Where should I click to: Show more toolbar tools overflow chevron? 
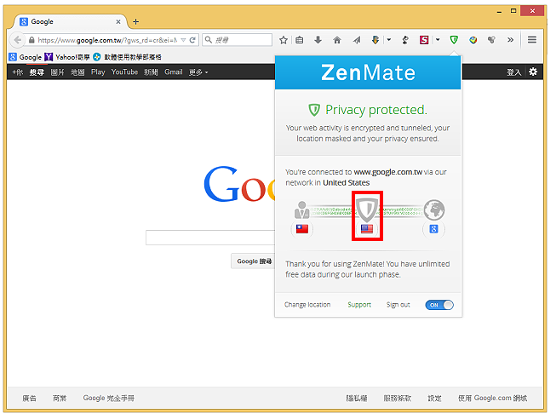pos(510,40)
